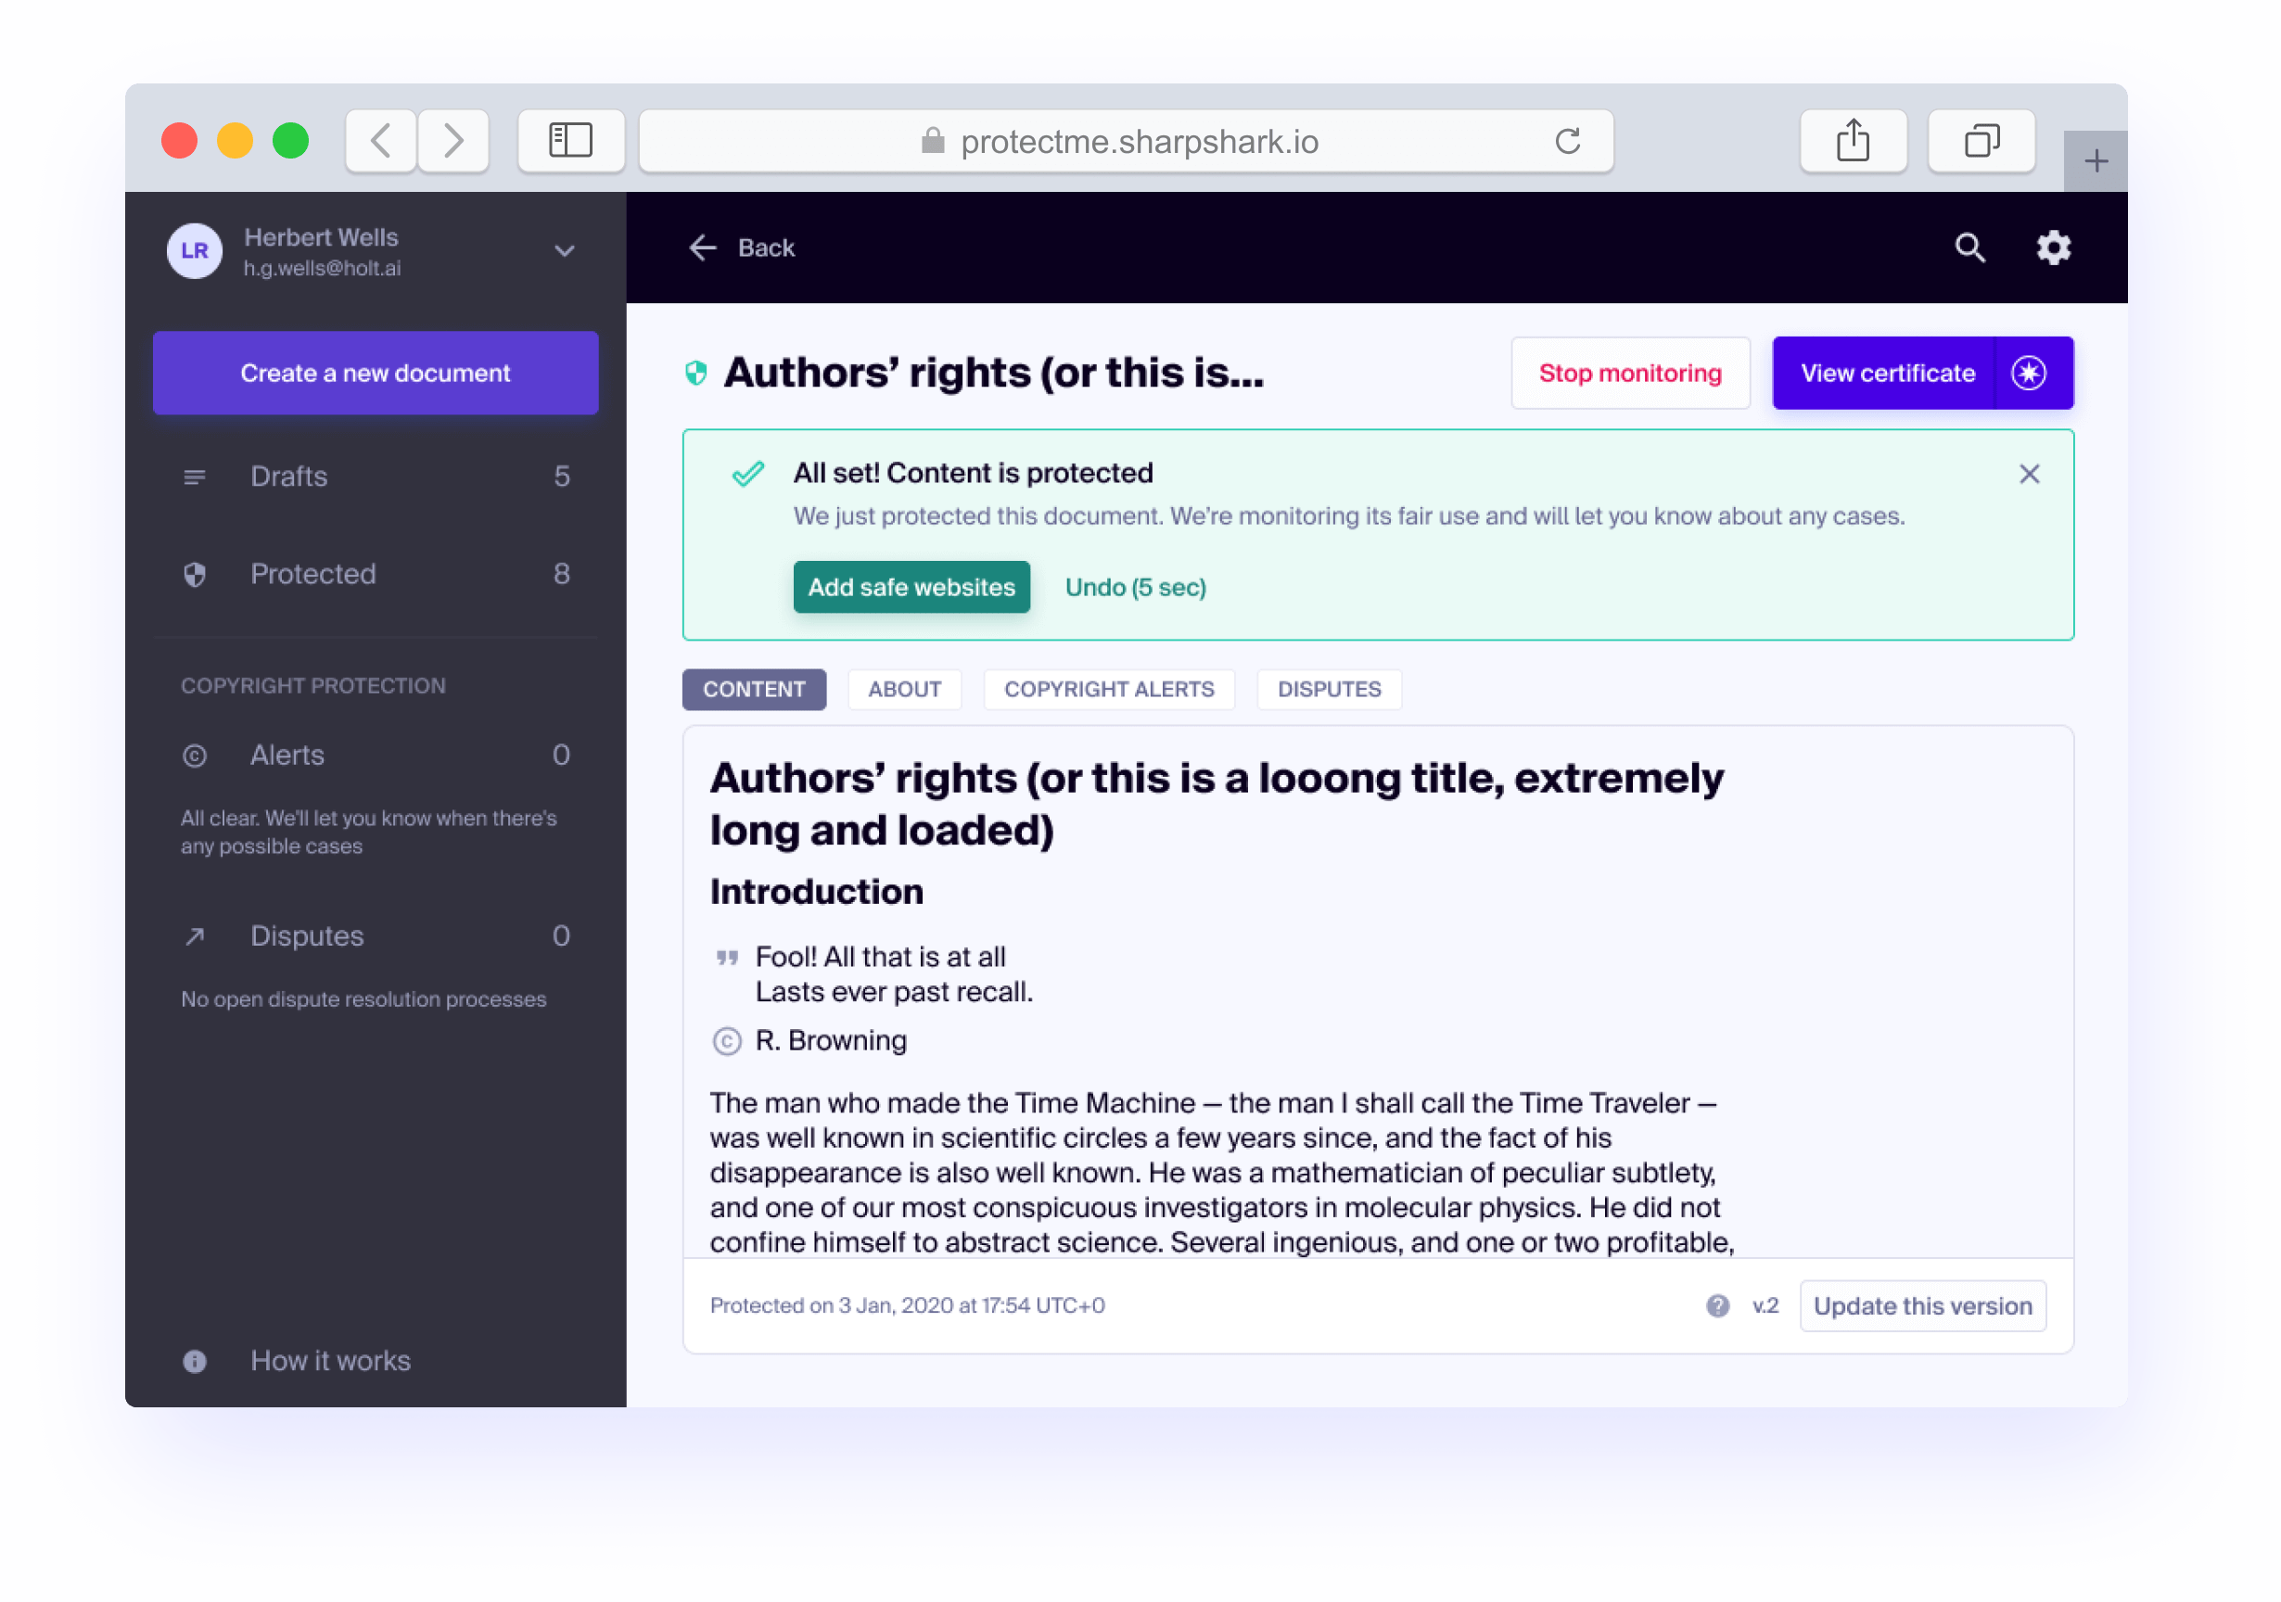Click Update this version button
Image resolution: width=2281 pixels, height=1602 pixels.
[1921, 1305]
